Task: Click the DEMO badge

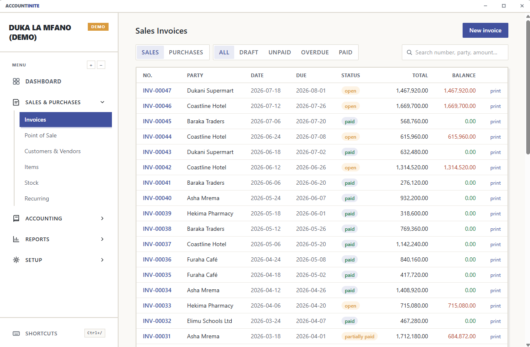Action: (x=98, y=27)
